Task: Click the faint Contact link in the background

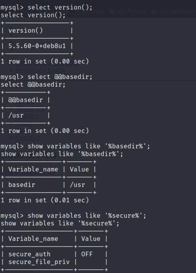Action: click(x=27, y=138)
